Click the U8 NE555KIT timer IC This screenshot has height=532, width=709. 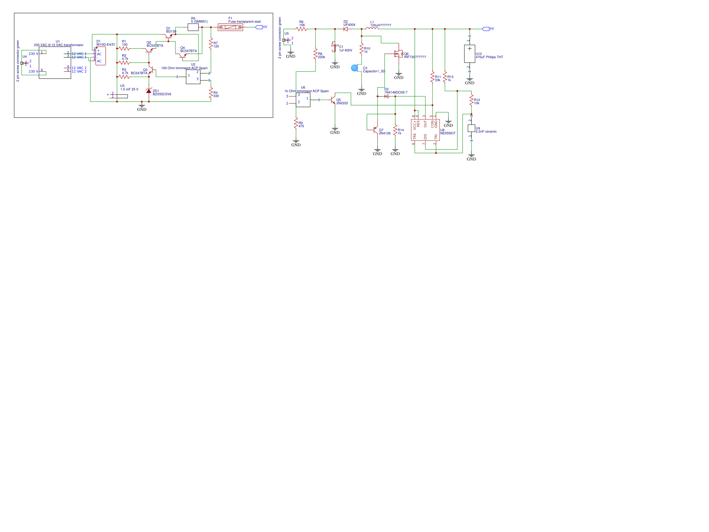pos(425,130)
